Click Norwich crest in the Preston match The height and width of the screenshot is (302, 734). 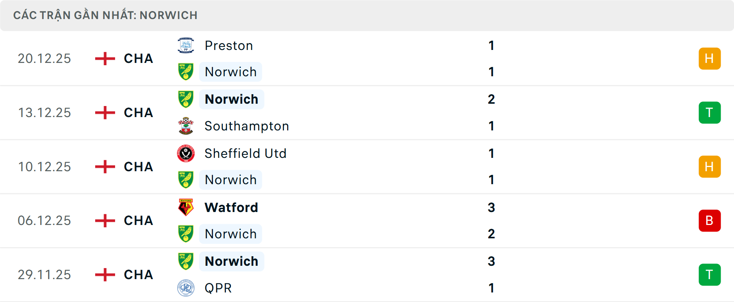[x=186, y=72]
